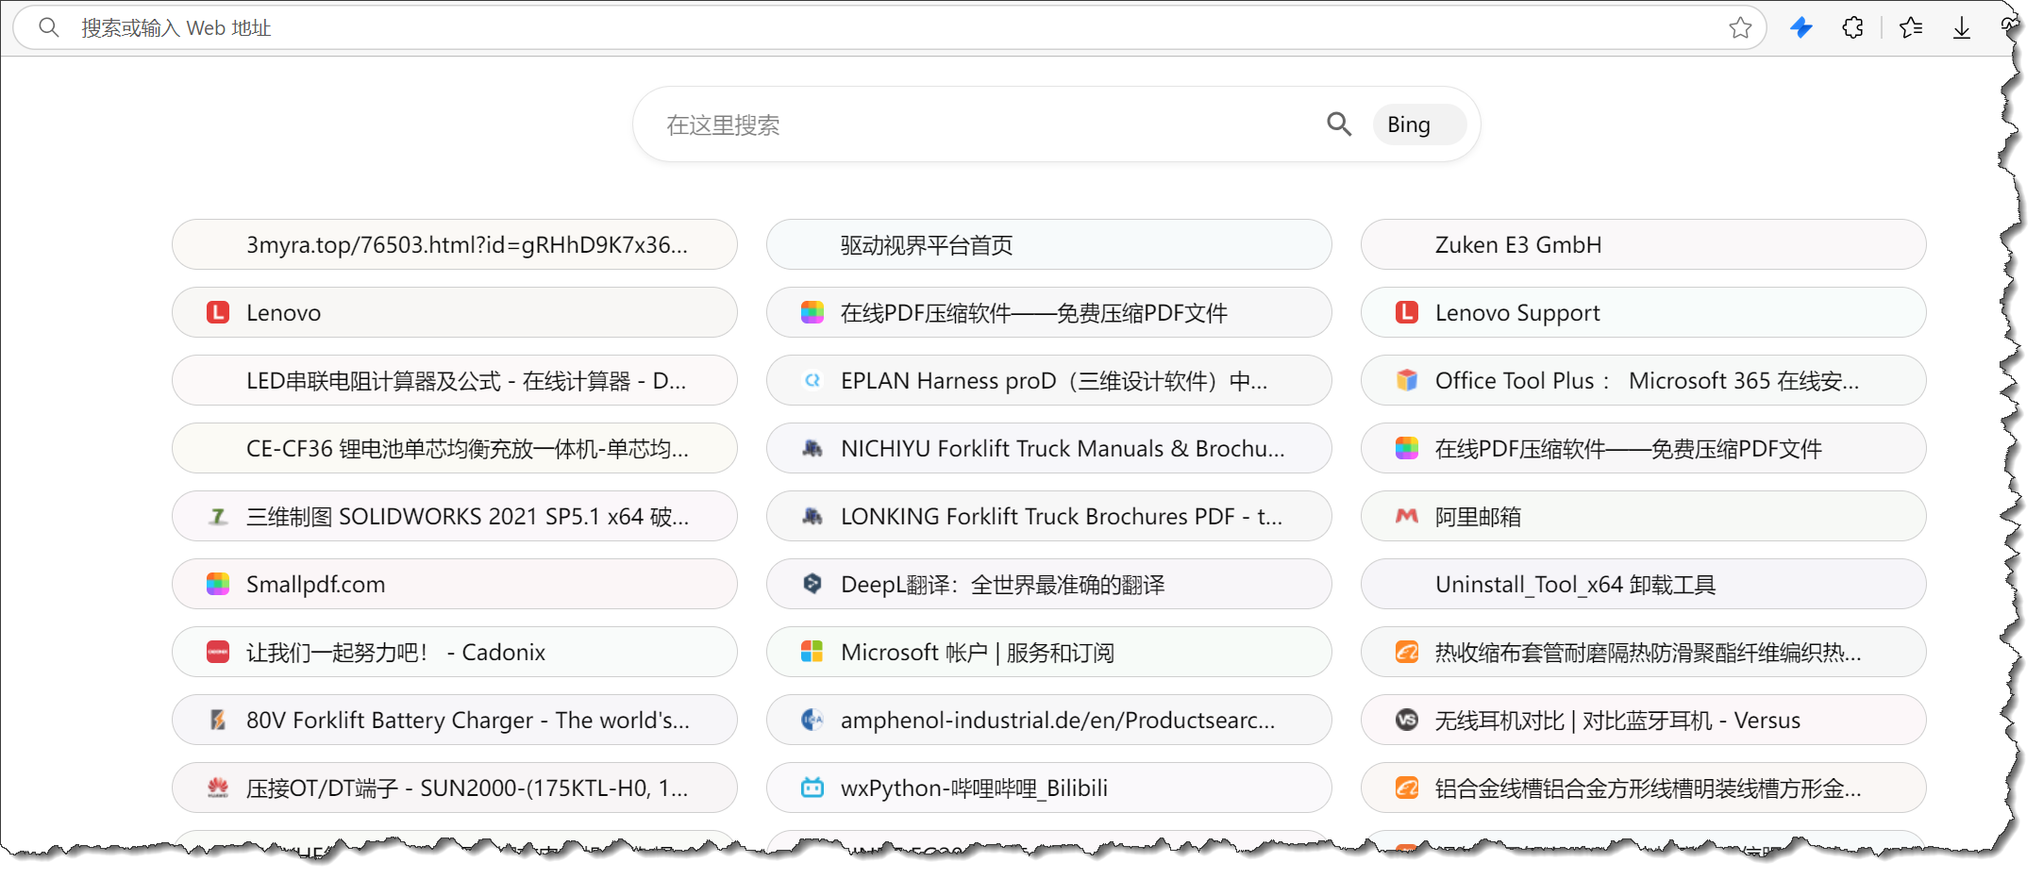Open wxPython-哔哩哔哩_Bilibili tile text

pos(974,788)
